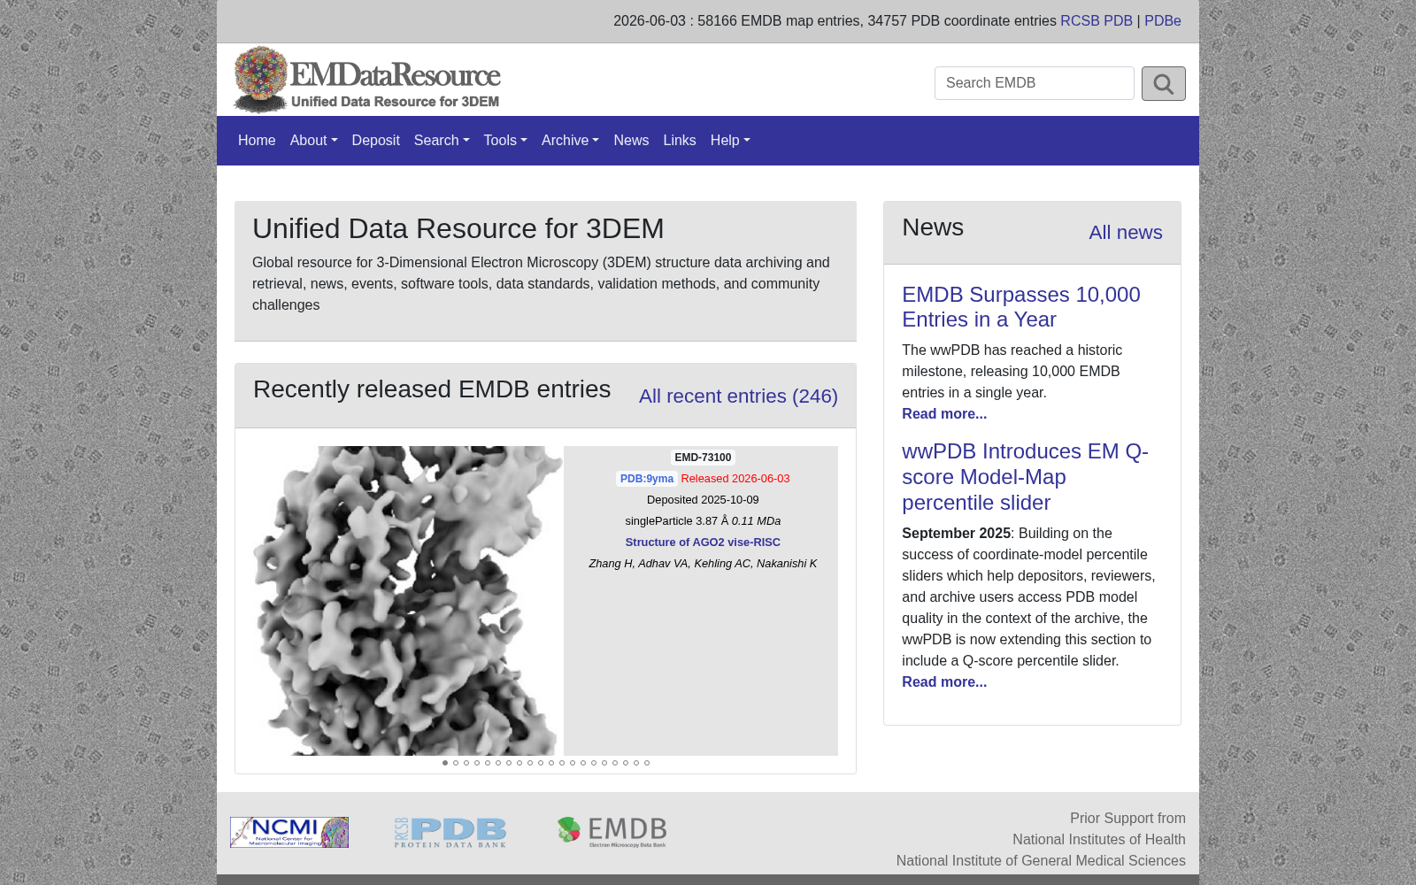The image size is (1416, 885).
Task: Follow the RCSB PDB link in the top bar
Action: click(x=1097, y=21)
